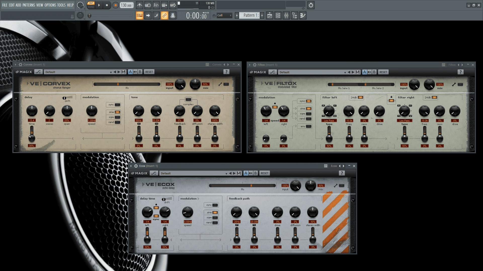Toggle the rand waveform switch in Corvex

117,122
